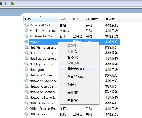Click 刷新(F) in the context menu

78,85
